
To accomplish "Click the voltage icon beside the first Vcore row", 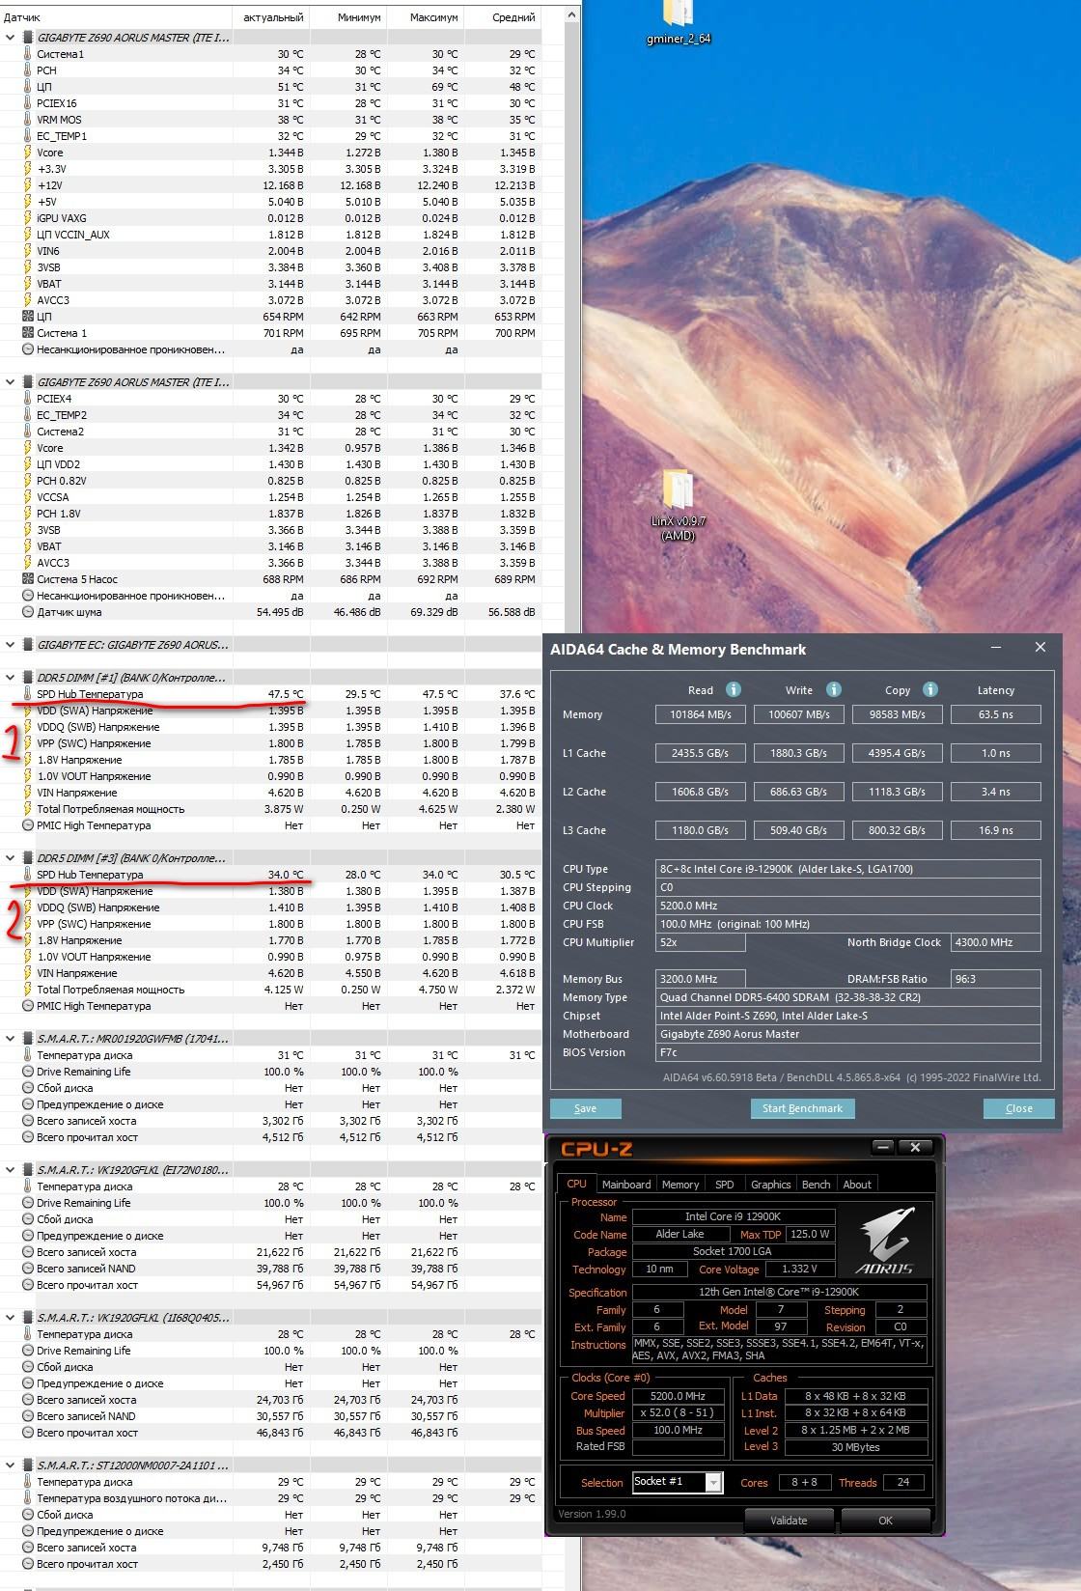I will point(27,153).
